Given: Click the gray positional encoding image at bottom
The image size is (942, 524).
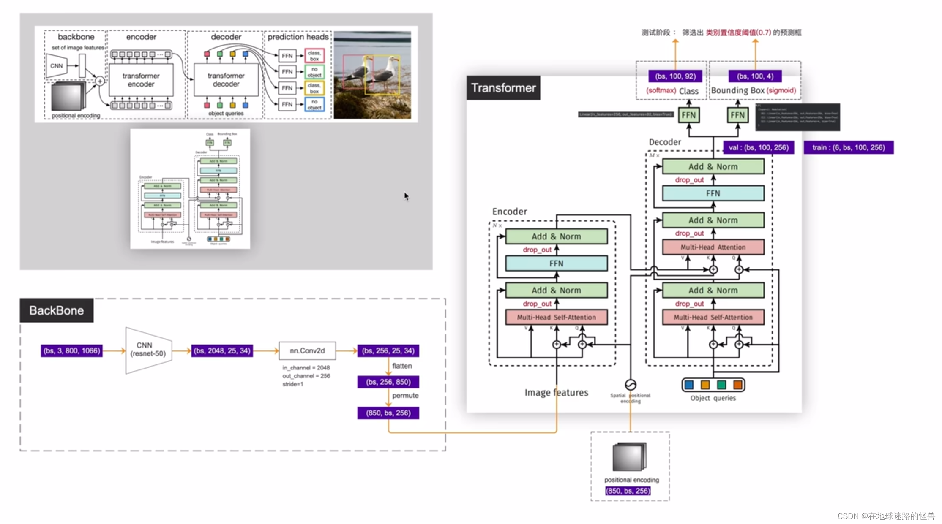Looking at the screenshot, I should [x=630, y=456].
